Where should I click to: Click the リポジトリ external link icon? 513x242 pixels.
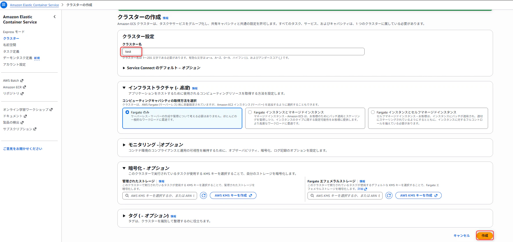coord(22,93)
